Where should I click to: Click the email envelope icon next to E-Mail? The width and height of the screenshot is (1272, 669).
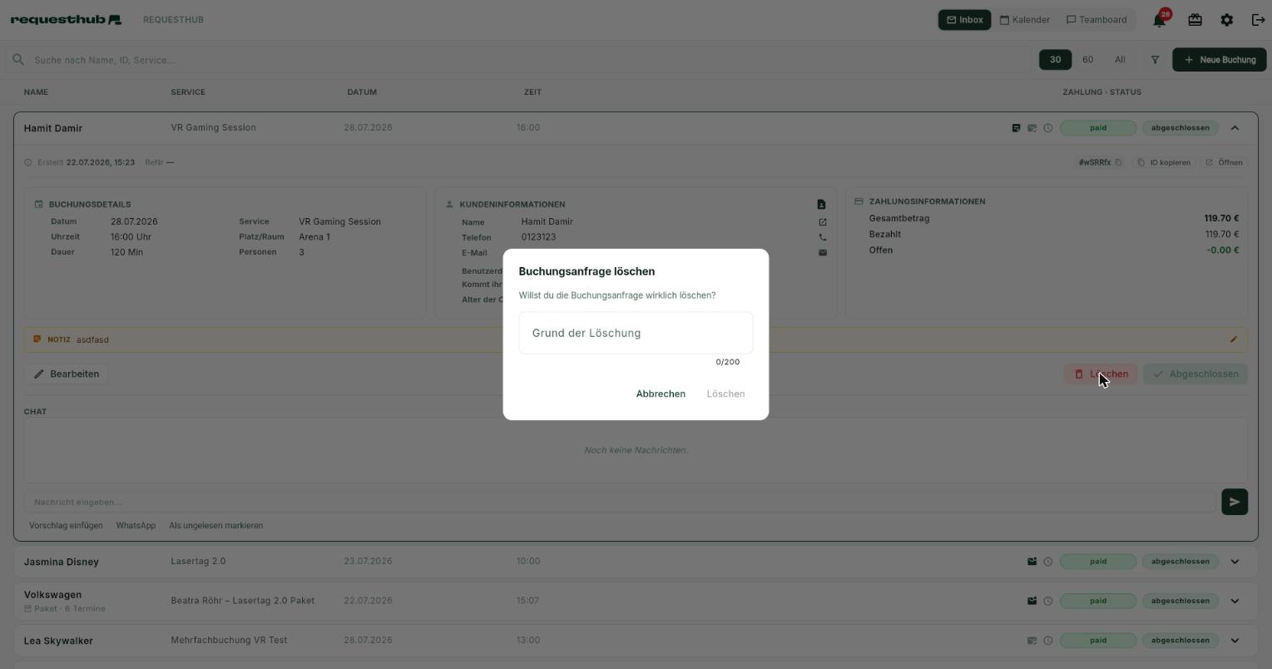tap(823, 253)
